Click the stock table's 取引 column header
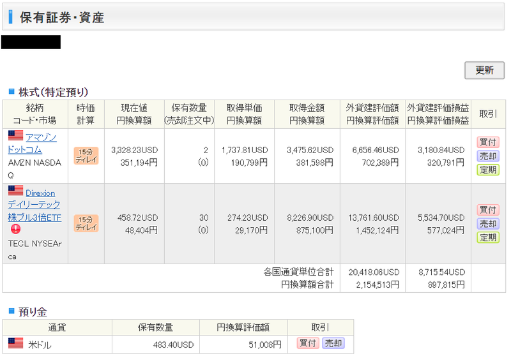The image size is (511, 356). pos(488,114)
